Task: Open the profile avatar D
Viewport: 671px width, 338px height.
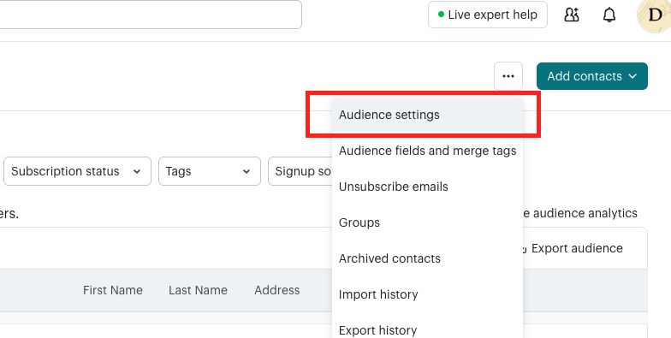Action: point(654,15)
